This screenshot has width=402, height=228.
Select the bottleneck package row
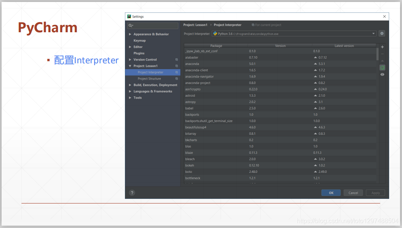[280, 178]
